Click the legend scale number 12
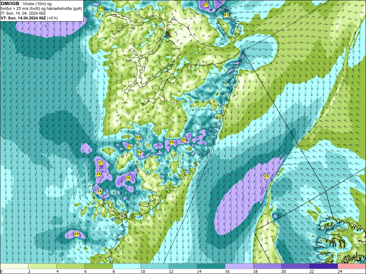366x274 pixels. (x=171, y=271)
